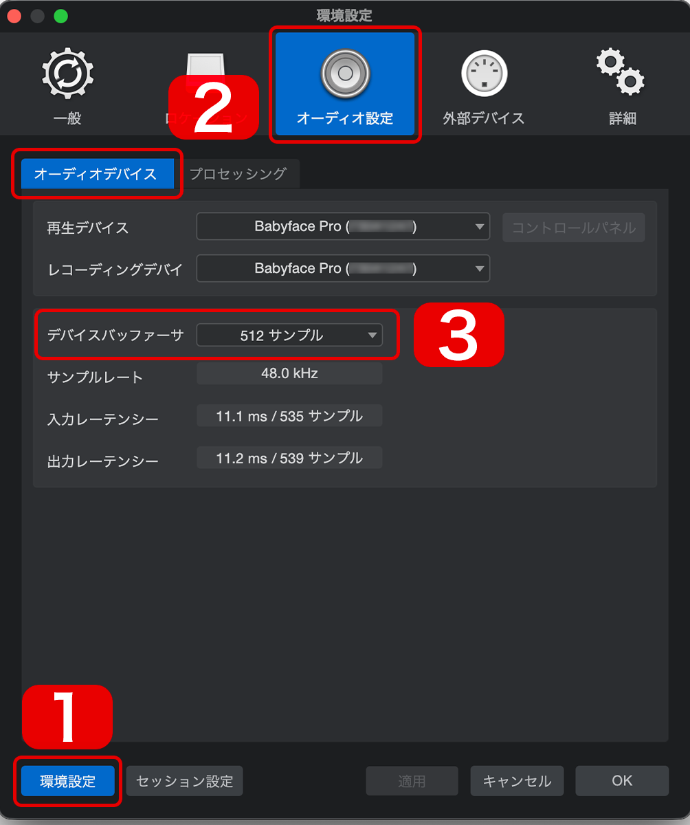
Task: Switch to the プロセッシング tab
Action: [238, 174]
